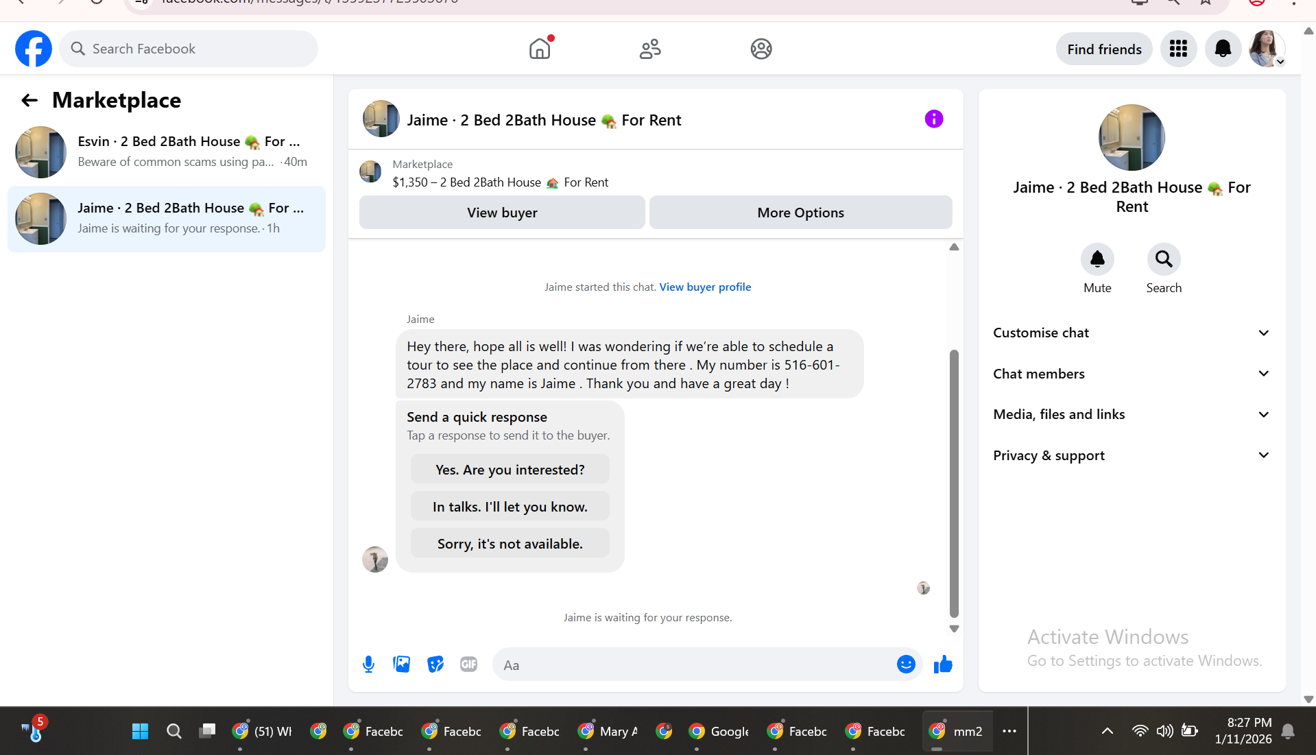
Task: Click the chat scrollbar down arrow
Action: point(954,628)
